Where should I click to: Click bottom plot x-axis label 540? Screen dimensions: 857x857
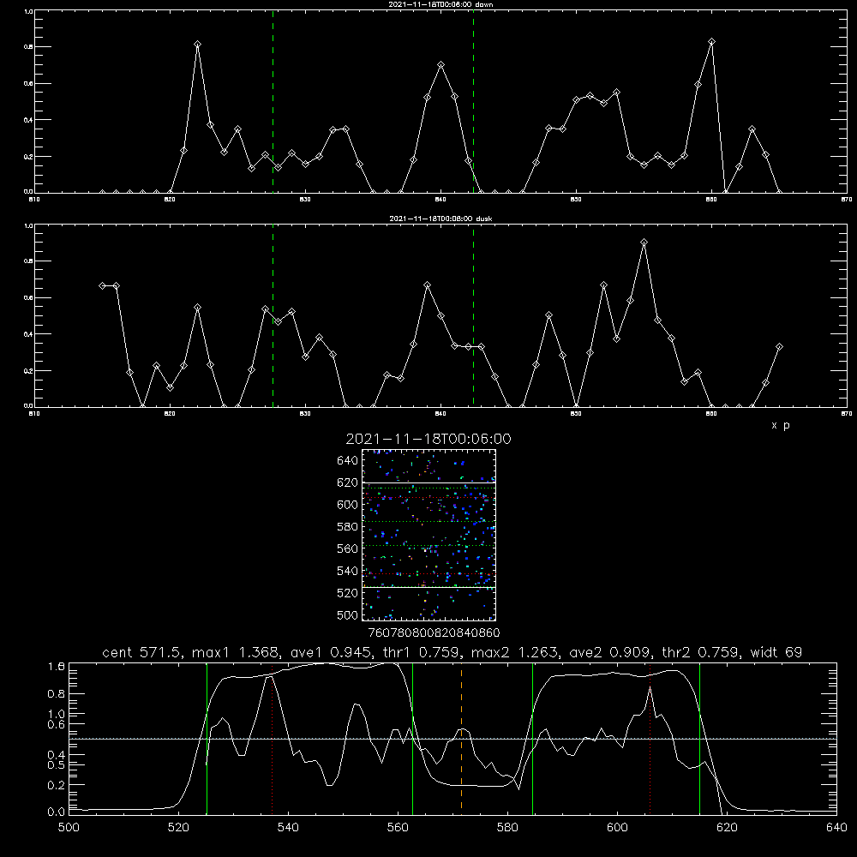[x=288, y=827]
